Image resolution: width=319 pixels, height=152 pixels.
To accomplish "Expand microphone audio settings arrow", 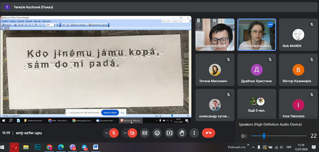I will (x=106, y=133).
